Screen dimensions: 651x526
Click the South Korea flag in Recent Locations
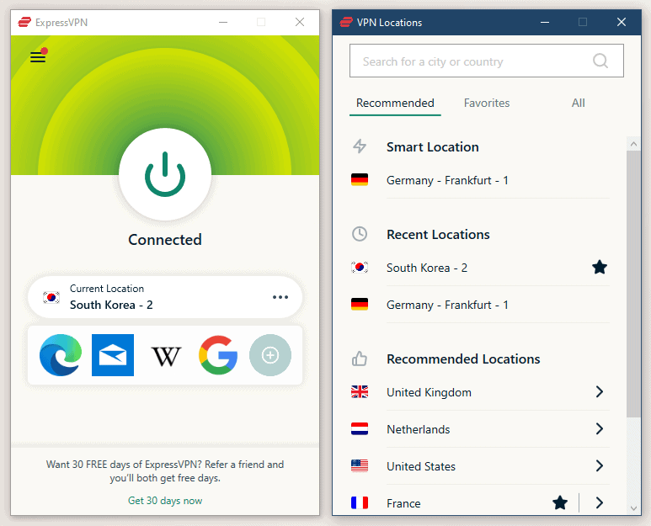coord(360,267)
